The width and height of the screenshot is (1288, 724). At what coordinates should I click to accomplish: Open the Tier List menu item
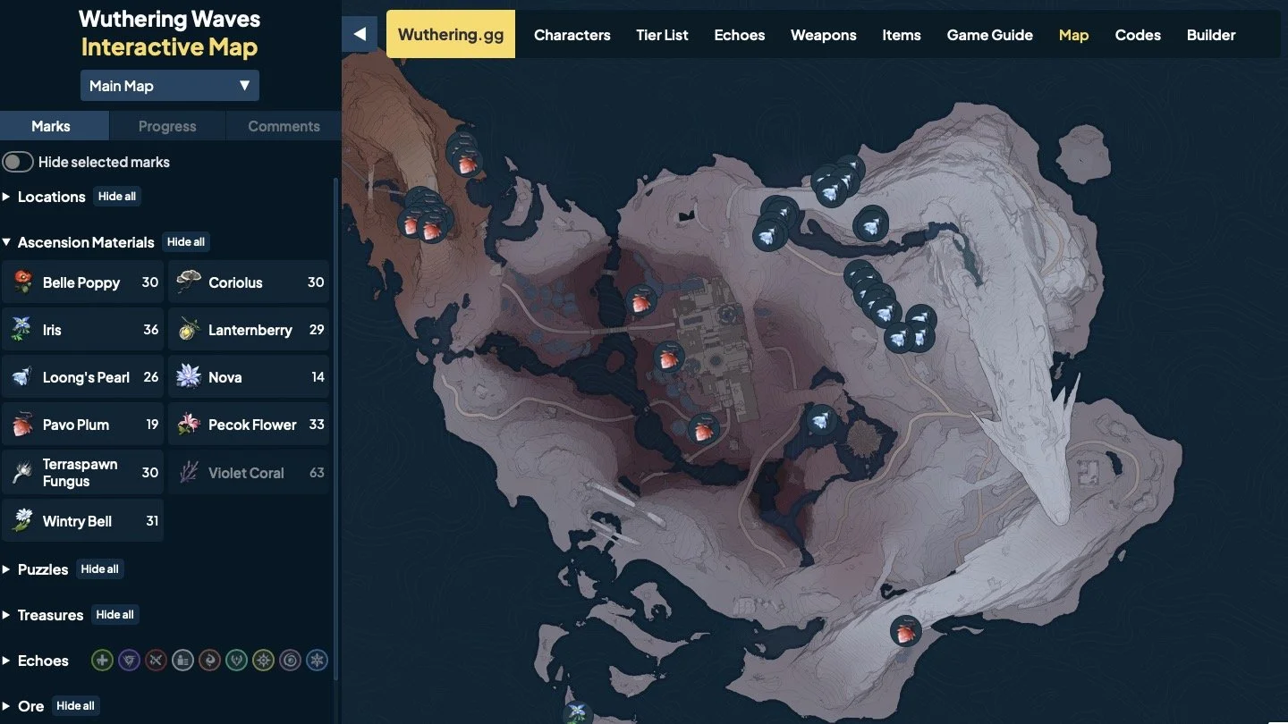[x=662, y=35]
